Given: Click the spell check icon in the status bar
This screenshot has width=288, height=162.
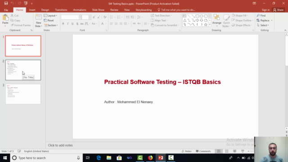Looking at the screenshot, I should coord(19,151).
